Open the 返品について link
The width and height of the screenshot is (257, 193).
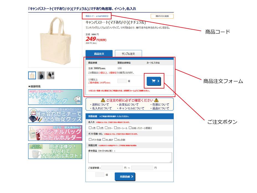[x=160, y=108]
